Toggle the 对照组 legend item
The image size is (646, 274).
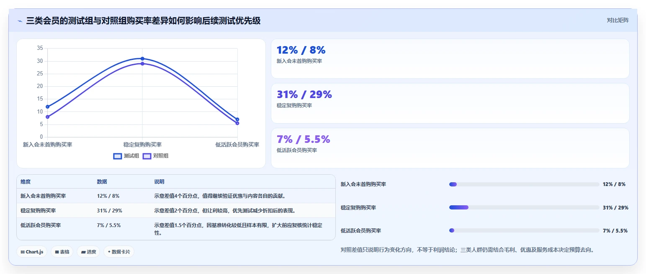pyautogui.click(x=155, y=156)
